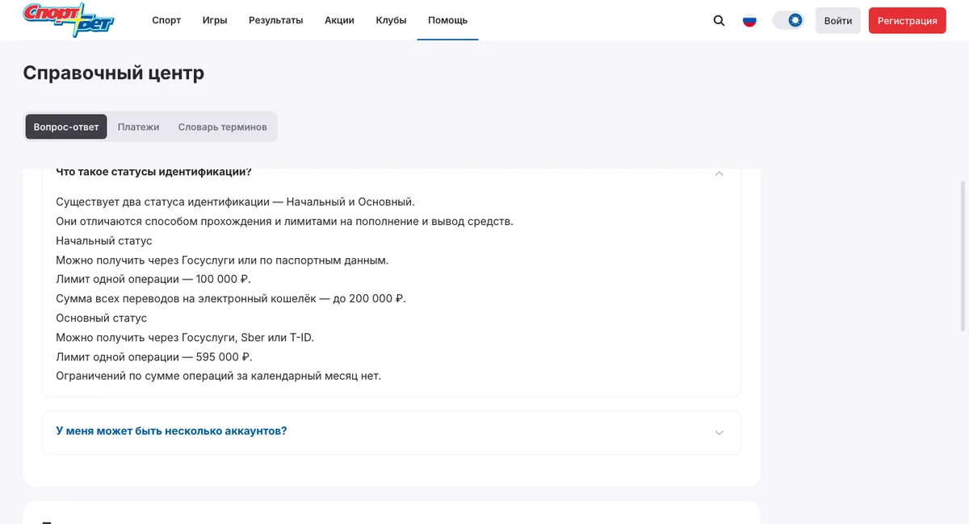Choose language via Russian flag icon
The height and width of the screenshot is (524, 969).
[x=749, y=20]
